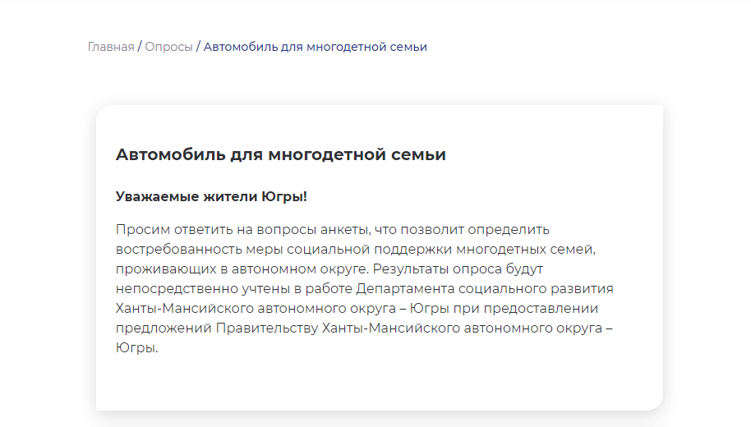Click the first slash separator after Главная
The image size is (751, 427).
pos(140,47)
